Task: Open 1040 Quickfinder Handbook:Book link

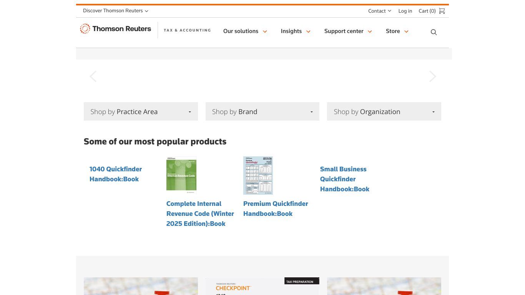Action: click(x=116, y=174)
